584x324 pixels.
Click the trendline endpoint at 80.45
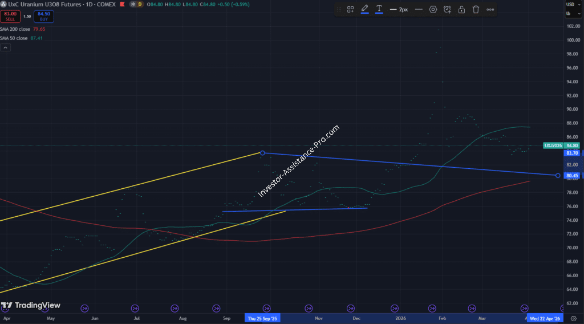click(557, 175)
